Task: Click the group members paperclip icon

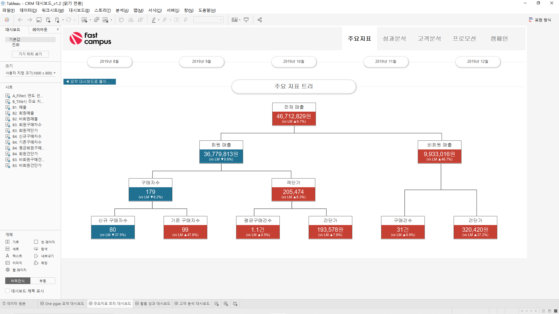Action: click(x=165, y=20)
